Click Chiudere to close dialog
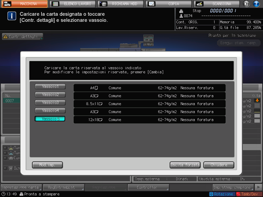 pyautogui.click(x=219, y=165)
